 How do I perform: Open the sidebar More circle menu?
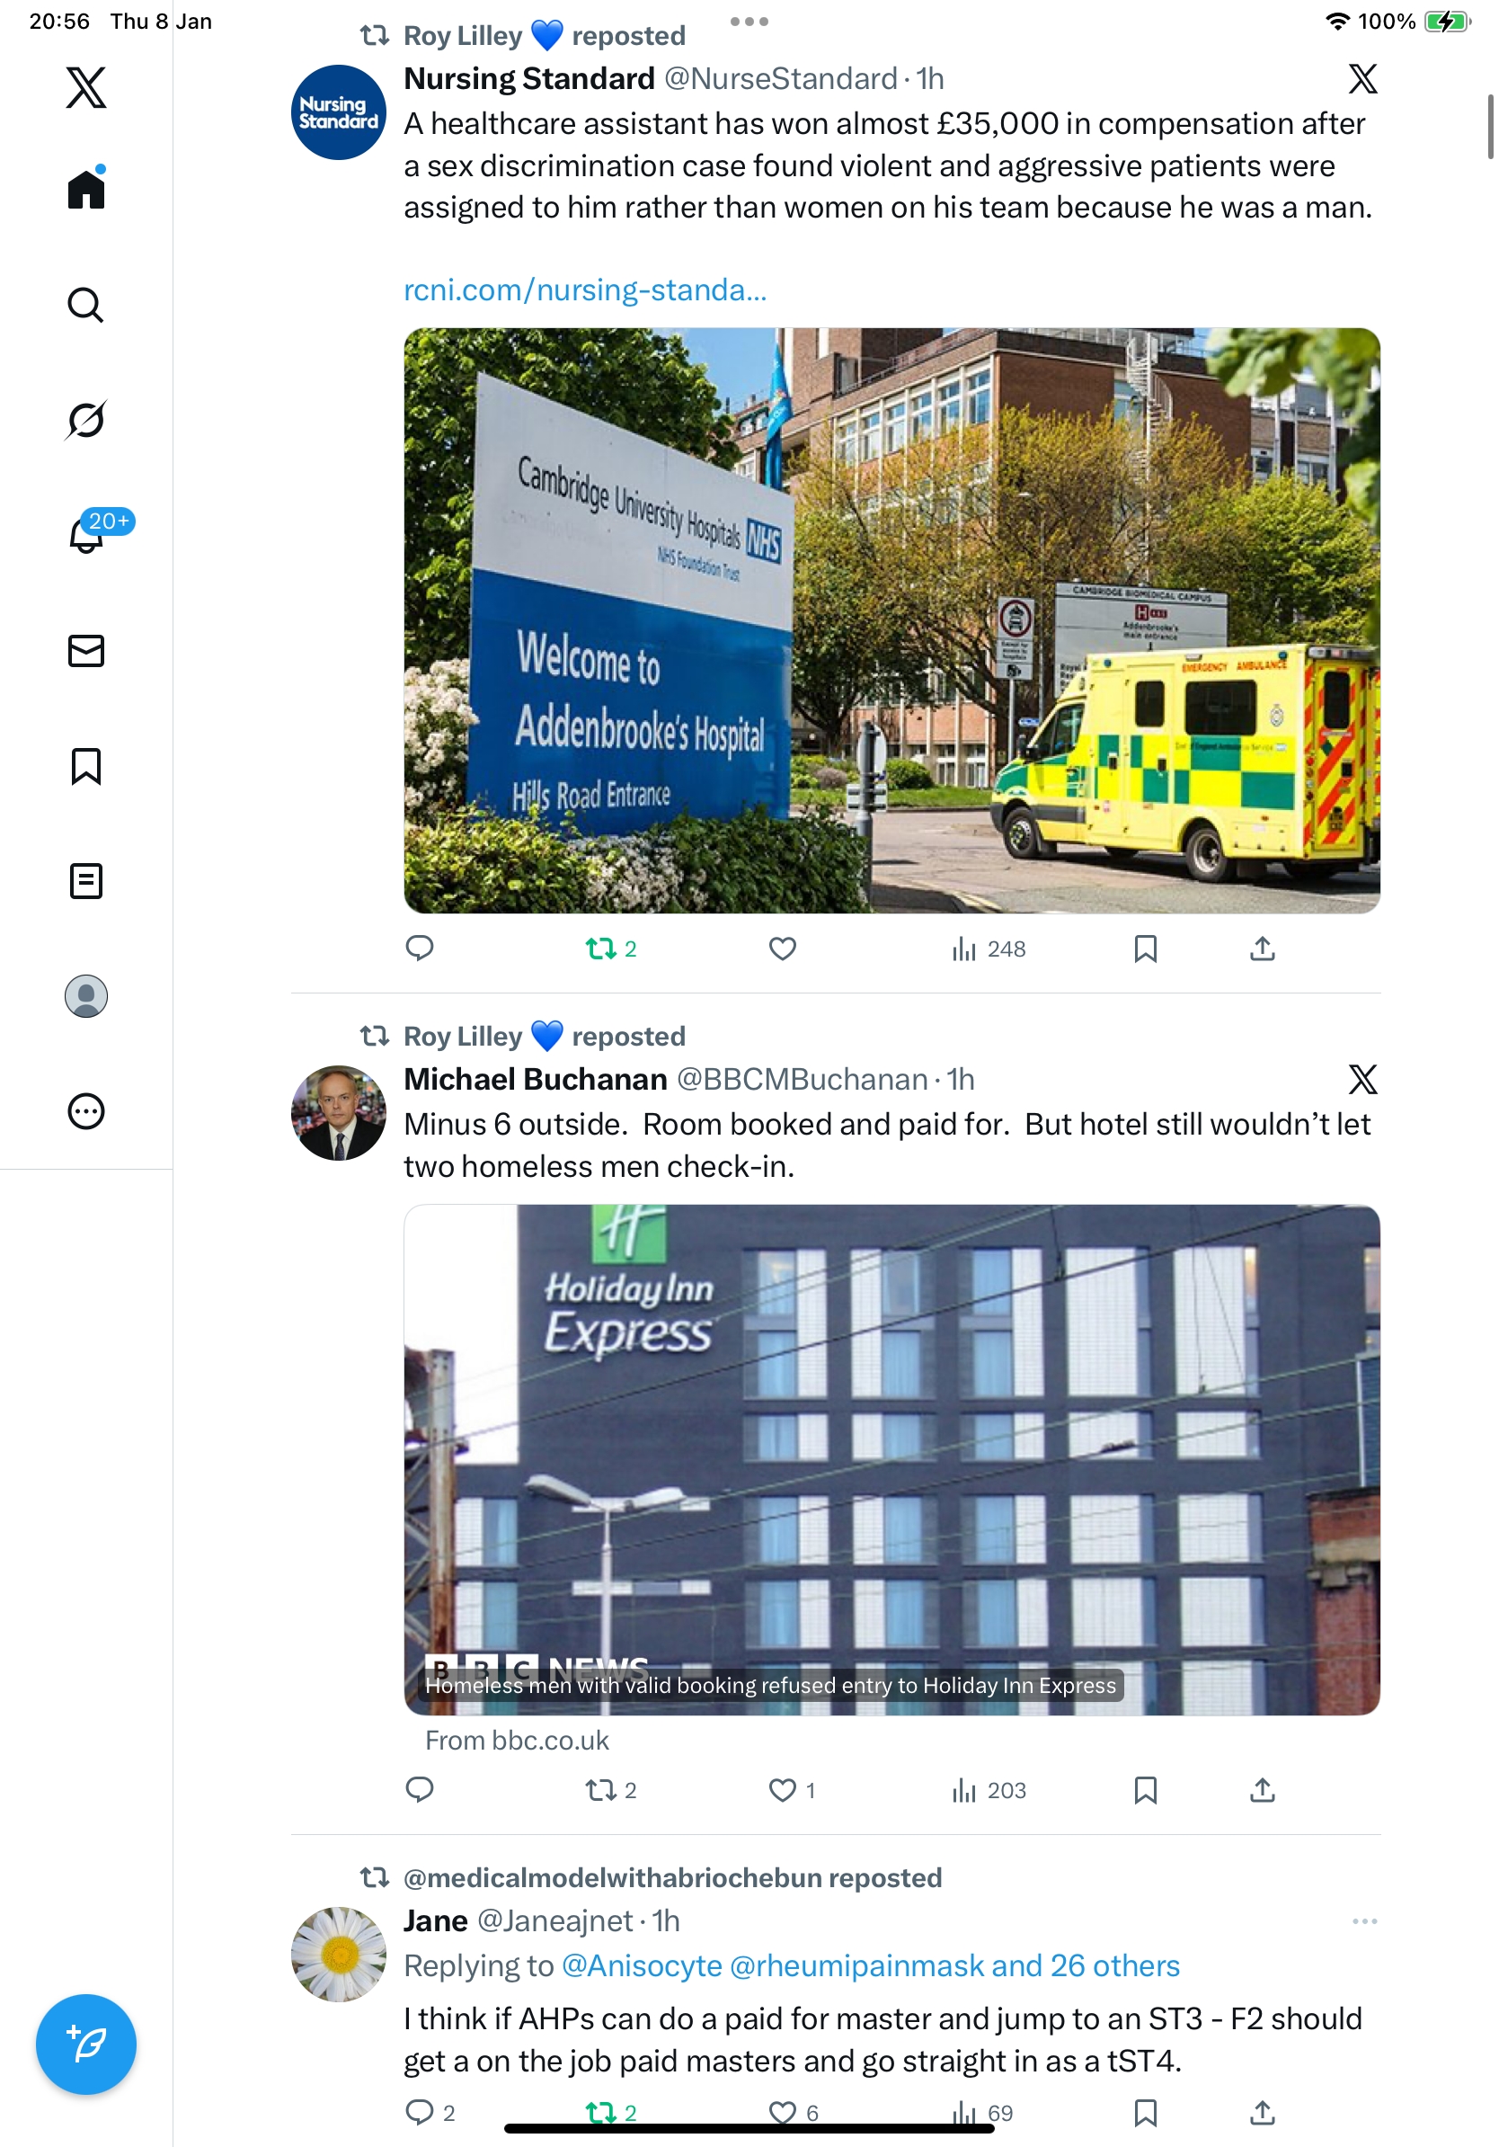pyautogui.click(x=86, y=1111)
